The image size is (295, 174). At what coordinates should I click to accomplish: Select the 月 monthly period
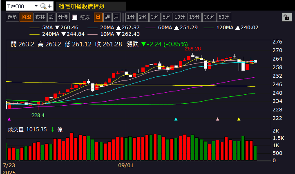pos(116,17)
